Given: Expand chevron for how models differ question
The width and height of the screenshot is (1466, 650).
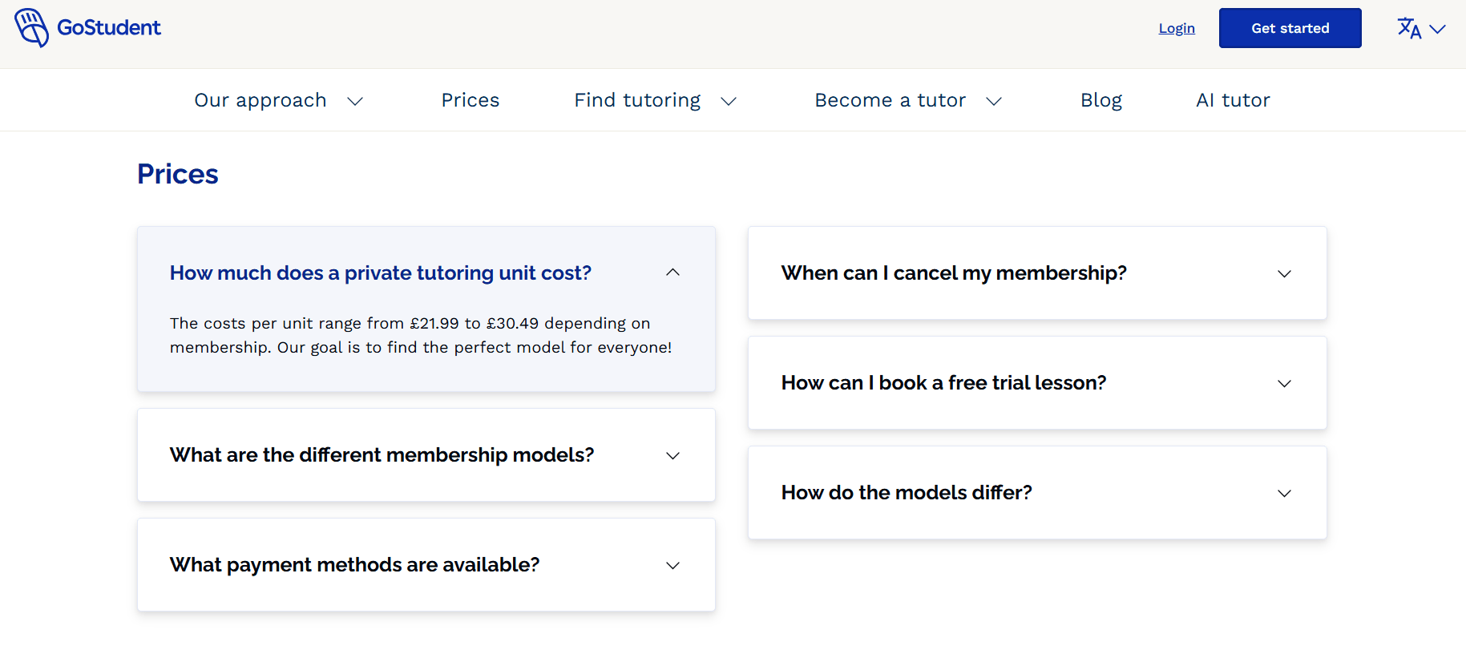Looking at the screenshot, I should pyautogui.click(x=1284, y=494).
